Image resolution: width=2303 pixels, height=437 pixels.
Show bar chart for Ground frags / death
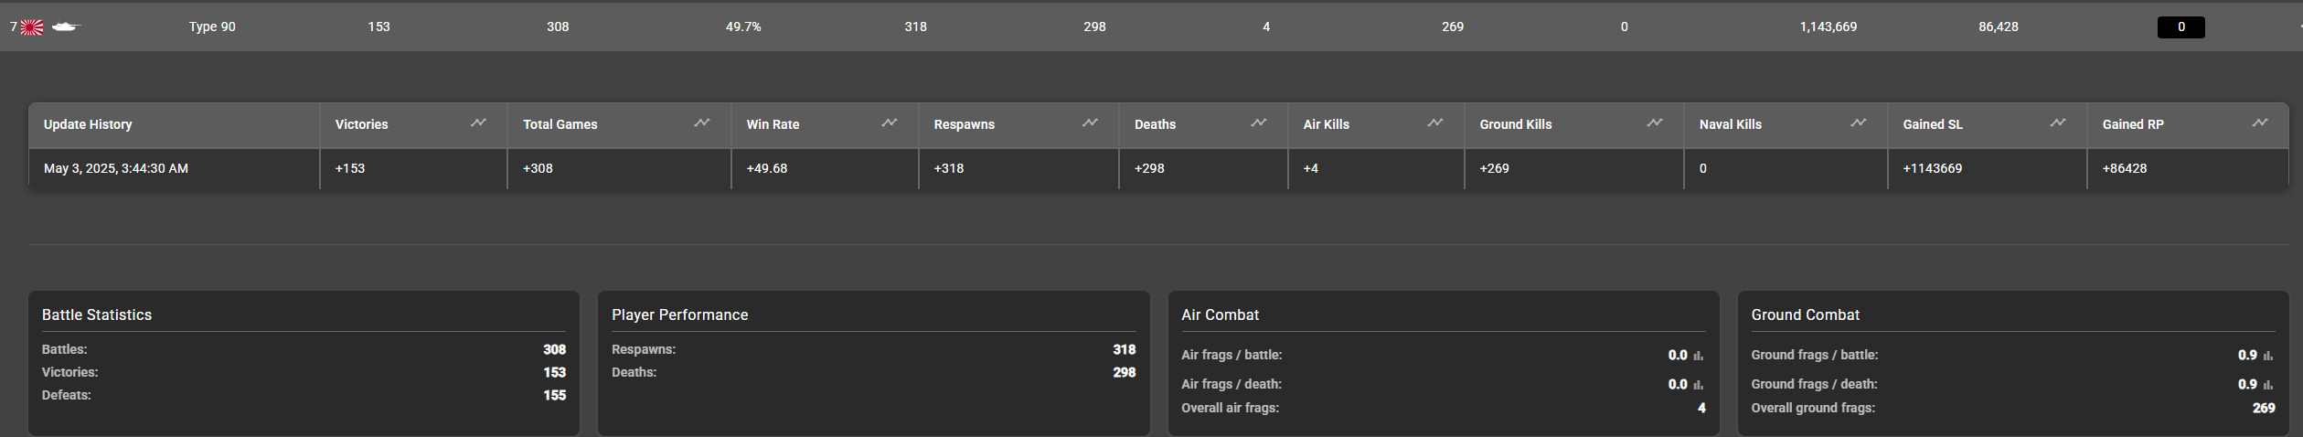tap(2268, 385)
